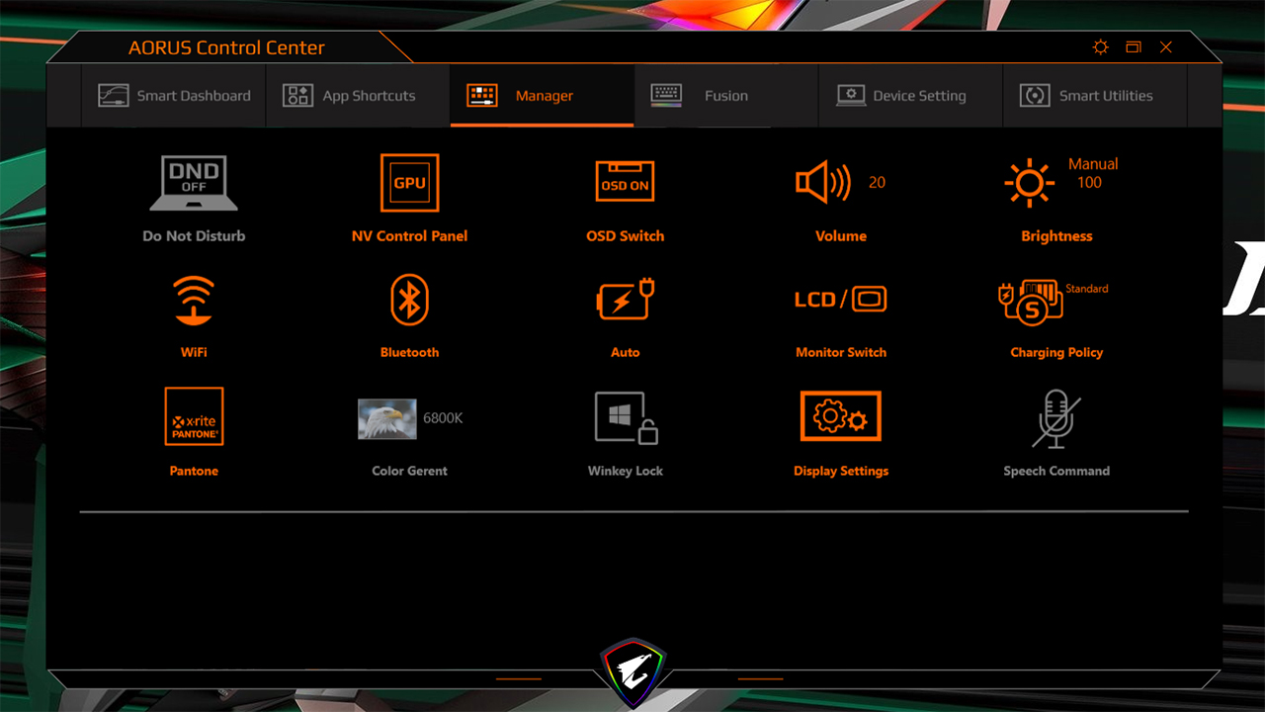
Task: Open the Charging Policy battery icon
Action: click(x=1031, y=301)
